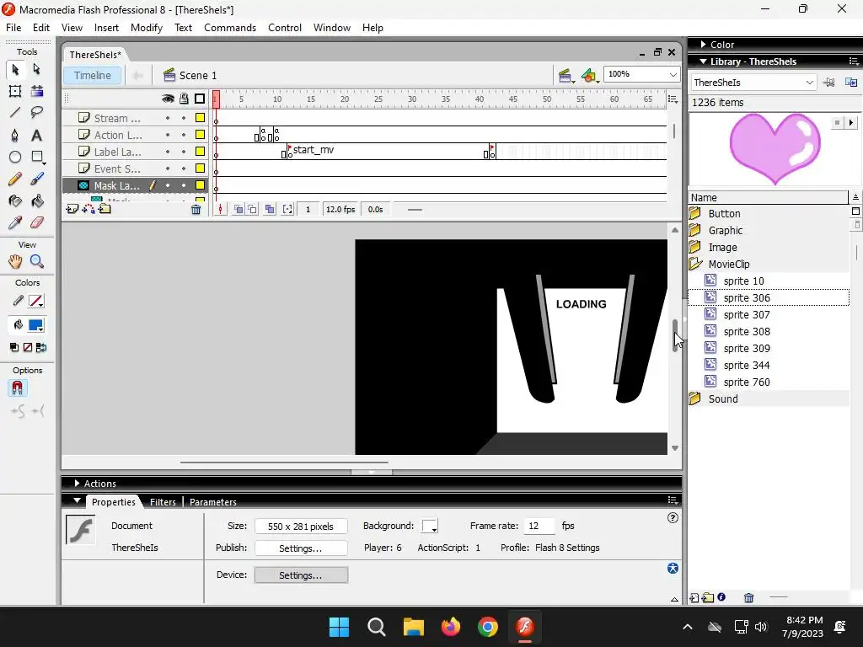The height and width of the screenshot is (647, 863).
Task: Click the Edit Scene clapper icon
Action: point(565,75)
